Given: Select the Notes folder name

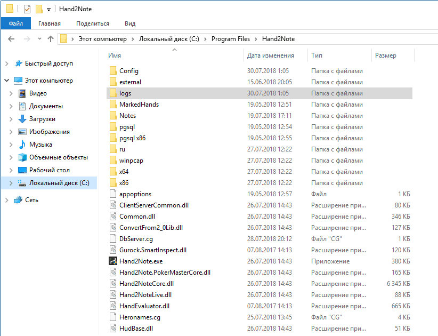Looking at the screenshot, I should tap(128, 115).
